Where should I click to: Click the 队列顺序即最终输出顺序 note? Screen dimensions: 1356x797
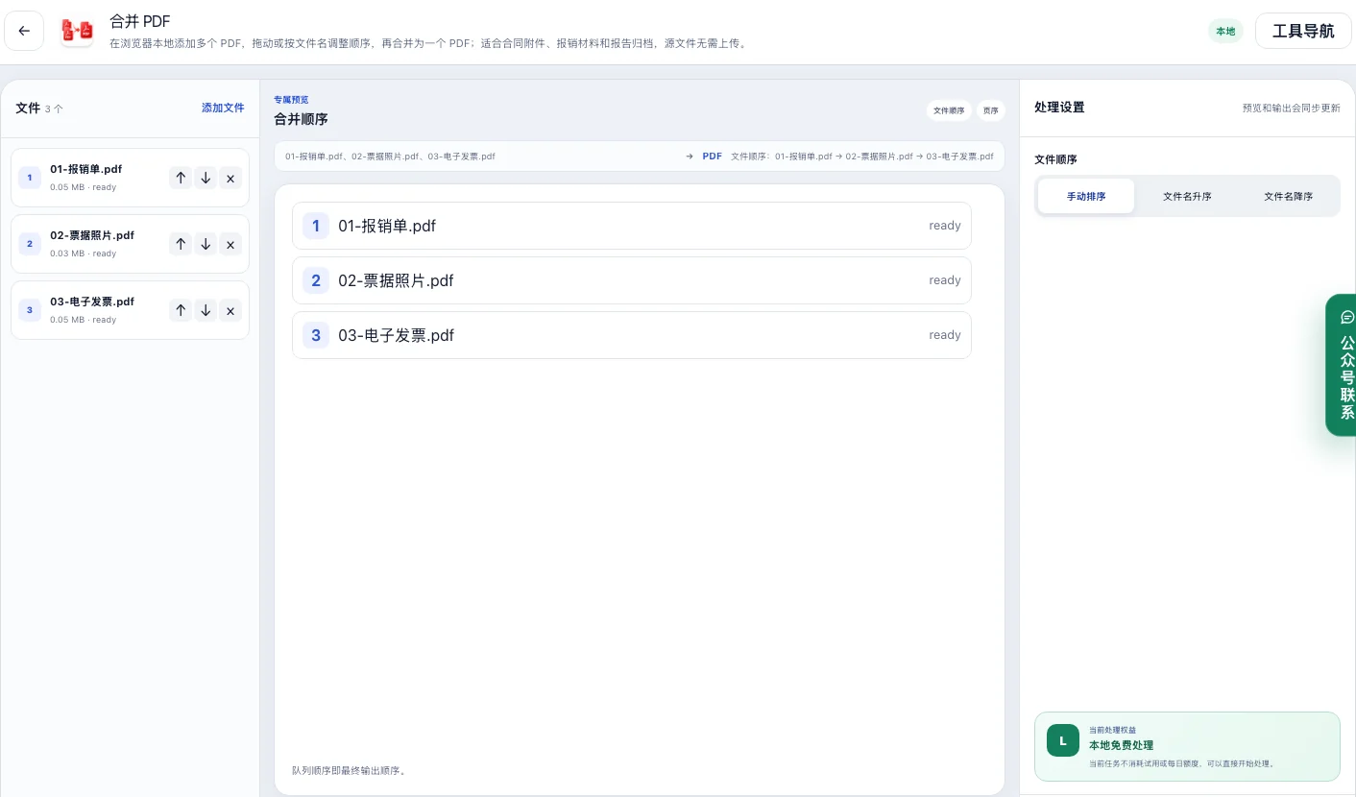point(349,770)
